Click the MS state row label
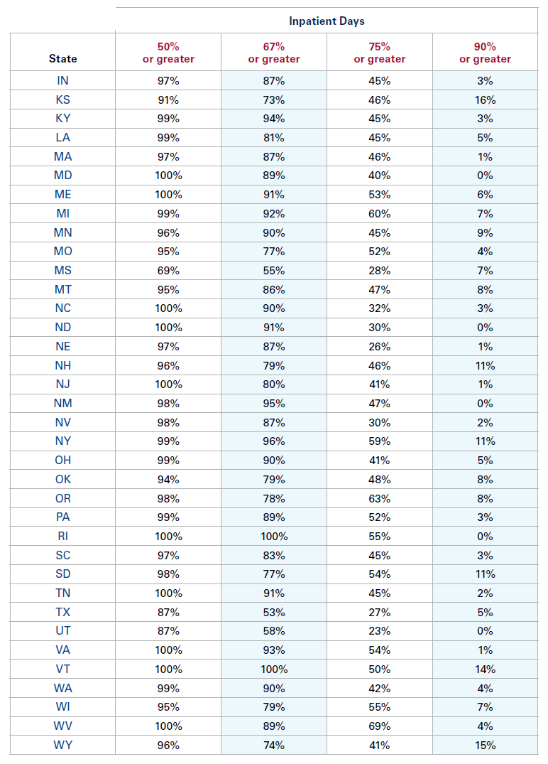 click(63, 270)
